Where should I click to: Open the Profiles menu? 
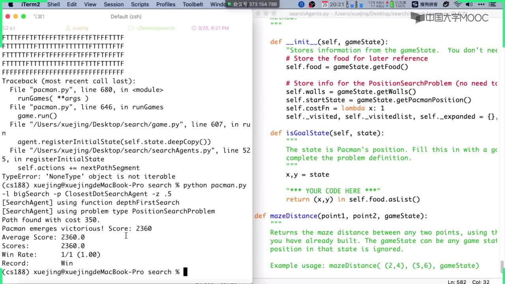166,4
